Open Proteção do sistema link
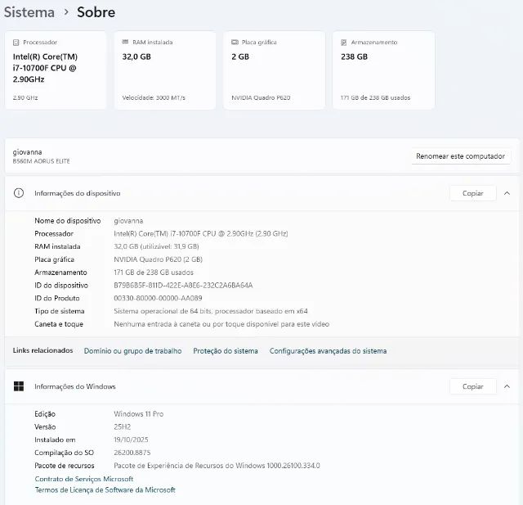The width and height of the screenshot is (523, 505). coord(226,350)
